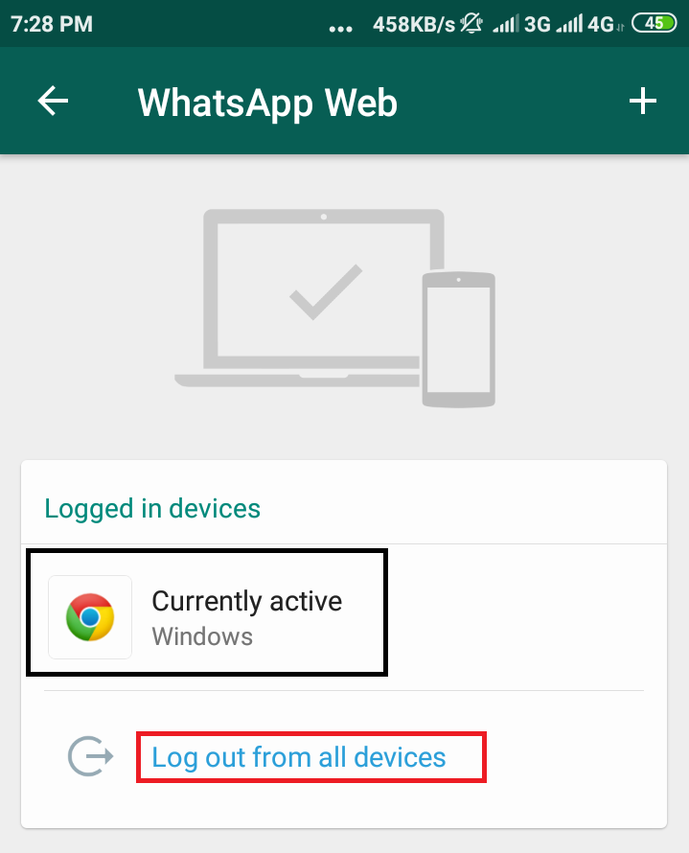This screenshot has height=853, width=689.
Task: Tap the WhatsApp Web title
Action: 267,103
